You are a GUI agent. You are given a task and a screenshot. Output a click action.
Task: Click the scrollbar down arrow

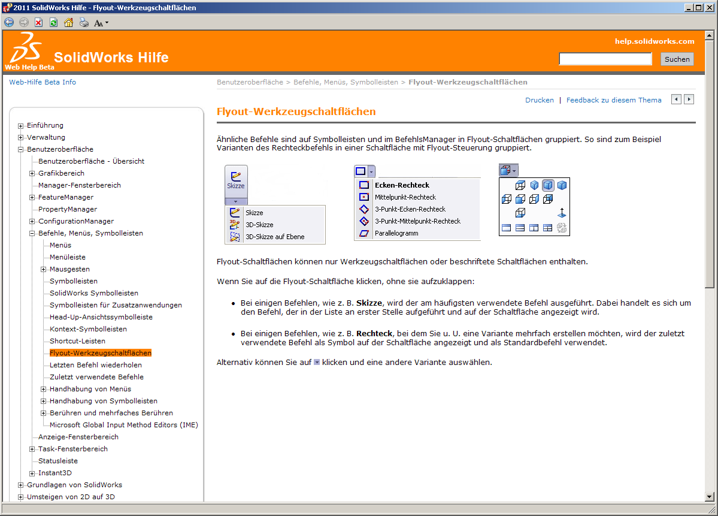(x=709, y=496)
